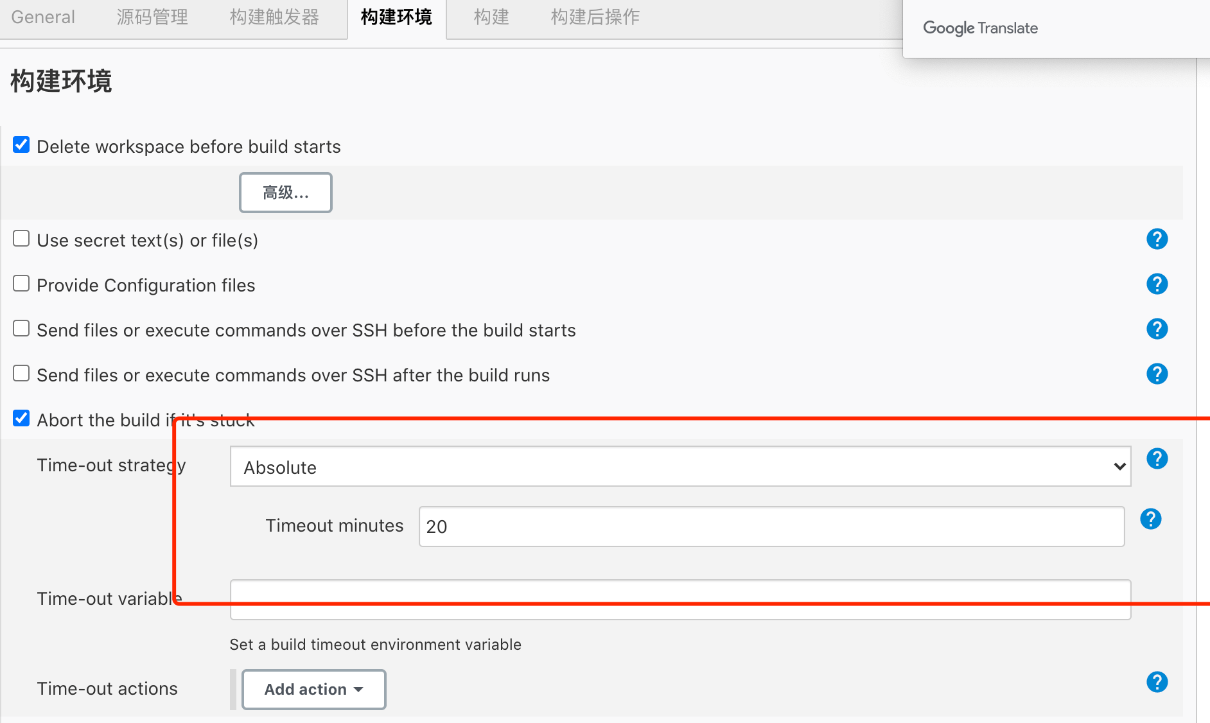
Task: Switch to the General tab
Action: pyautogui.click(x=43, y=17)
